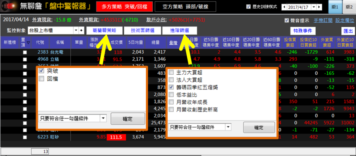Sort by 代號 column header
356x156 pixels.
pyautogui.click(x=40, y=42)
